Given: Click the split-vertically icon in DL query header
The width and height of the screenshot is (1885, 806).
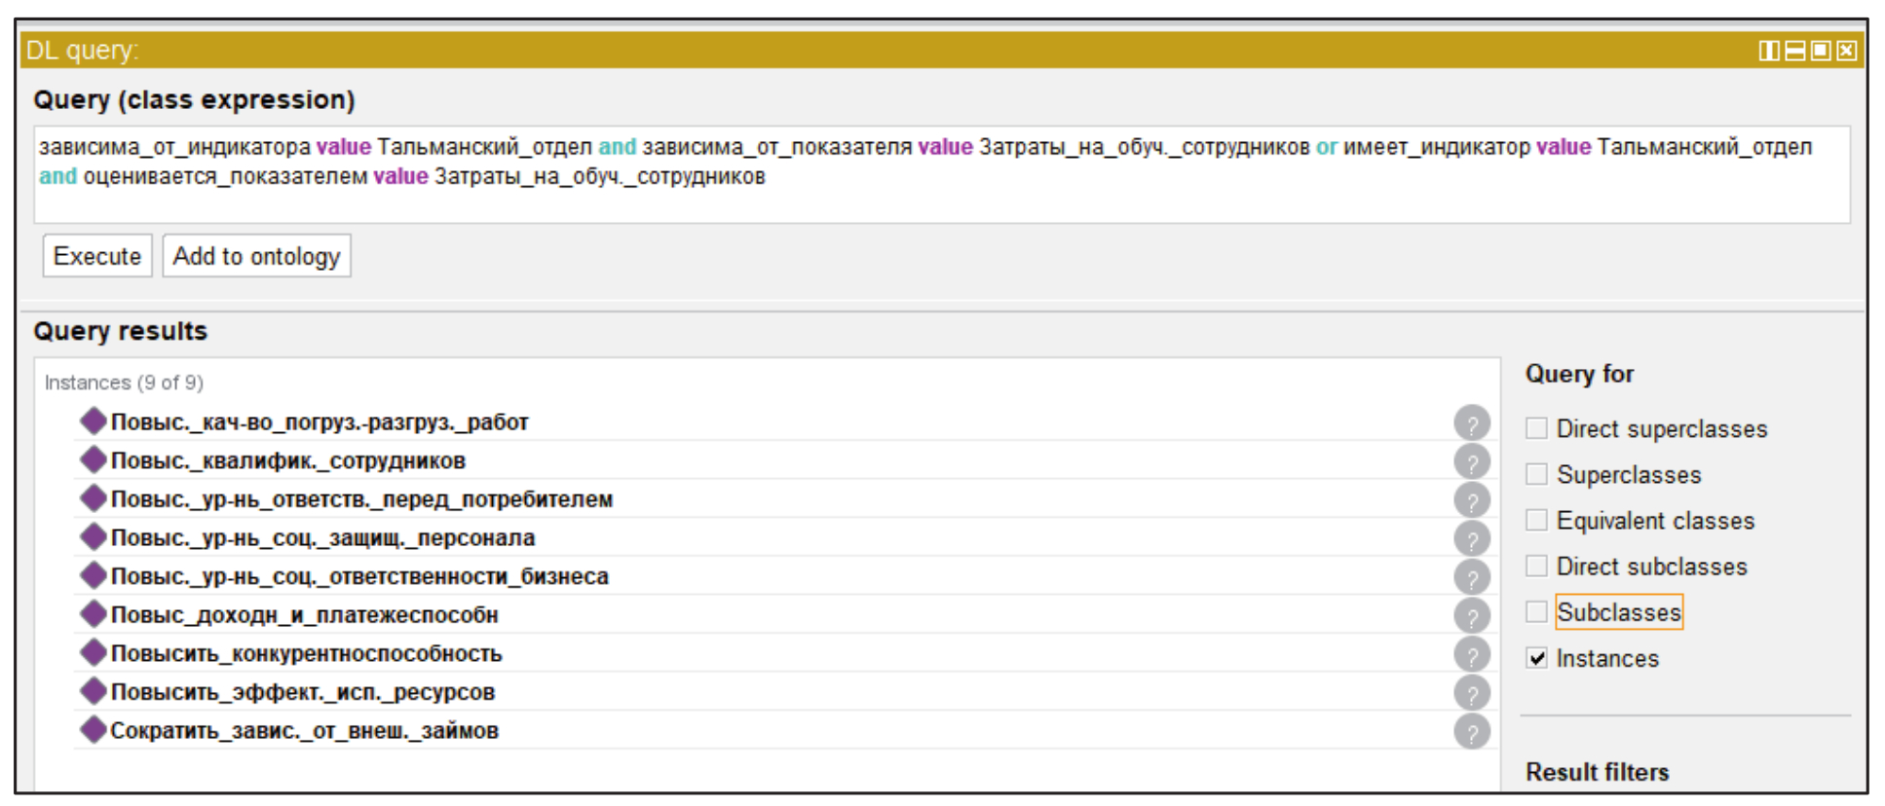Looking at the screenshot, I should [1768, 51].
